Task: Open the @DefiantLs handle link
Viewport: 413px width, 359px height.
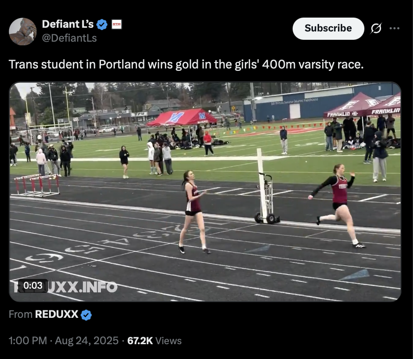Action: click(x=69, y=38)
